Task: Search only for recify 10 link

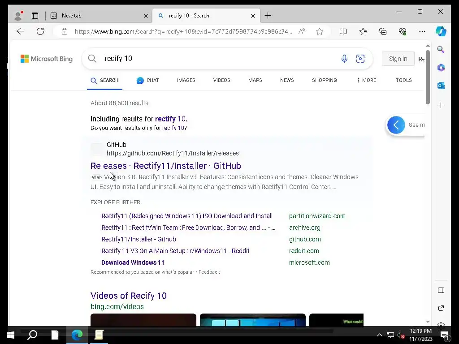Action: (x=173, y=128)
